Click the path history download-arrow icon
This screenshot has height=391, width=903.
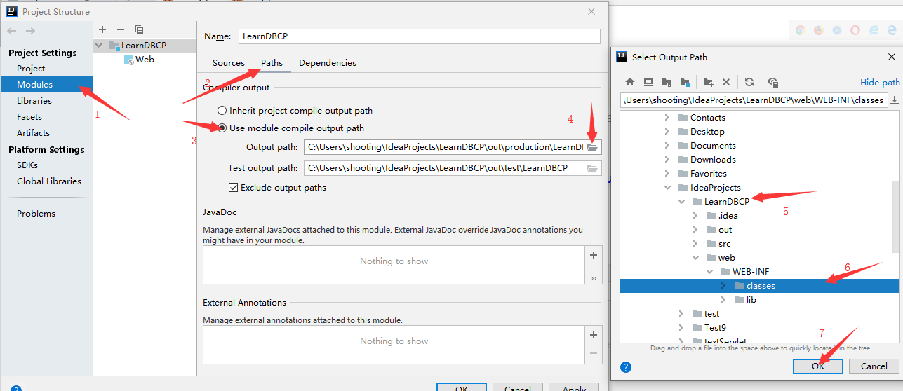coord(895,100)
